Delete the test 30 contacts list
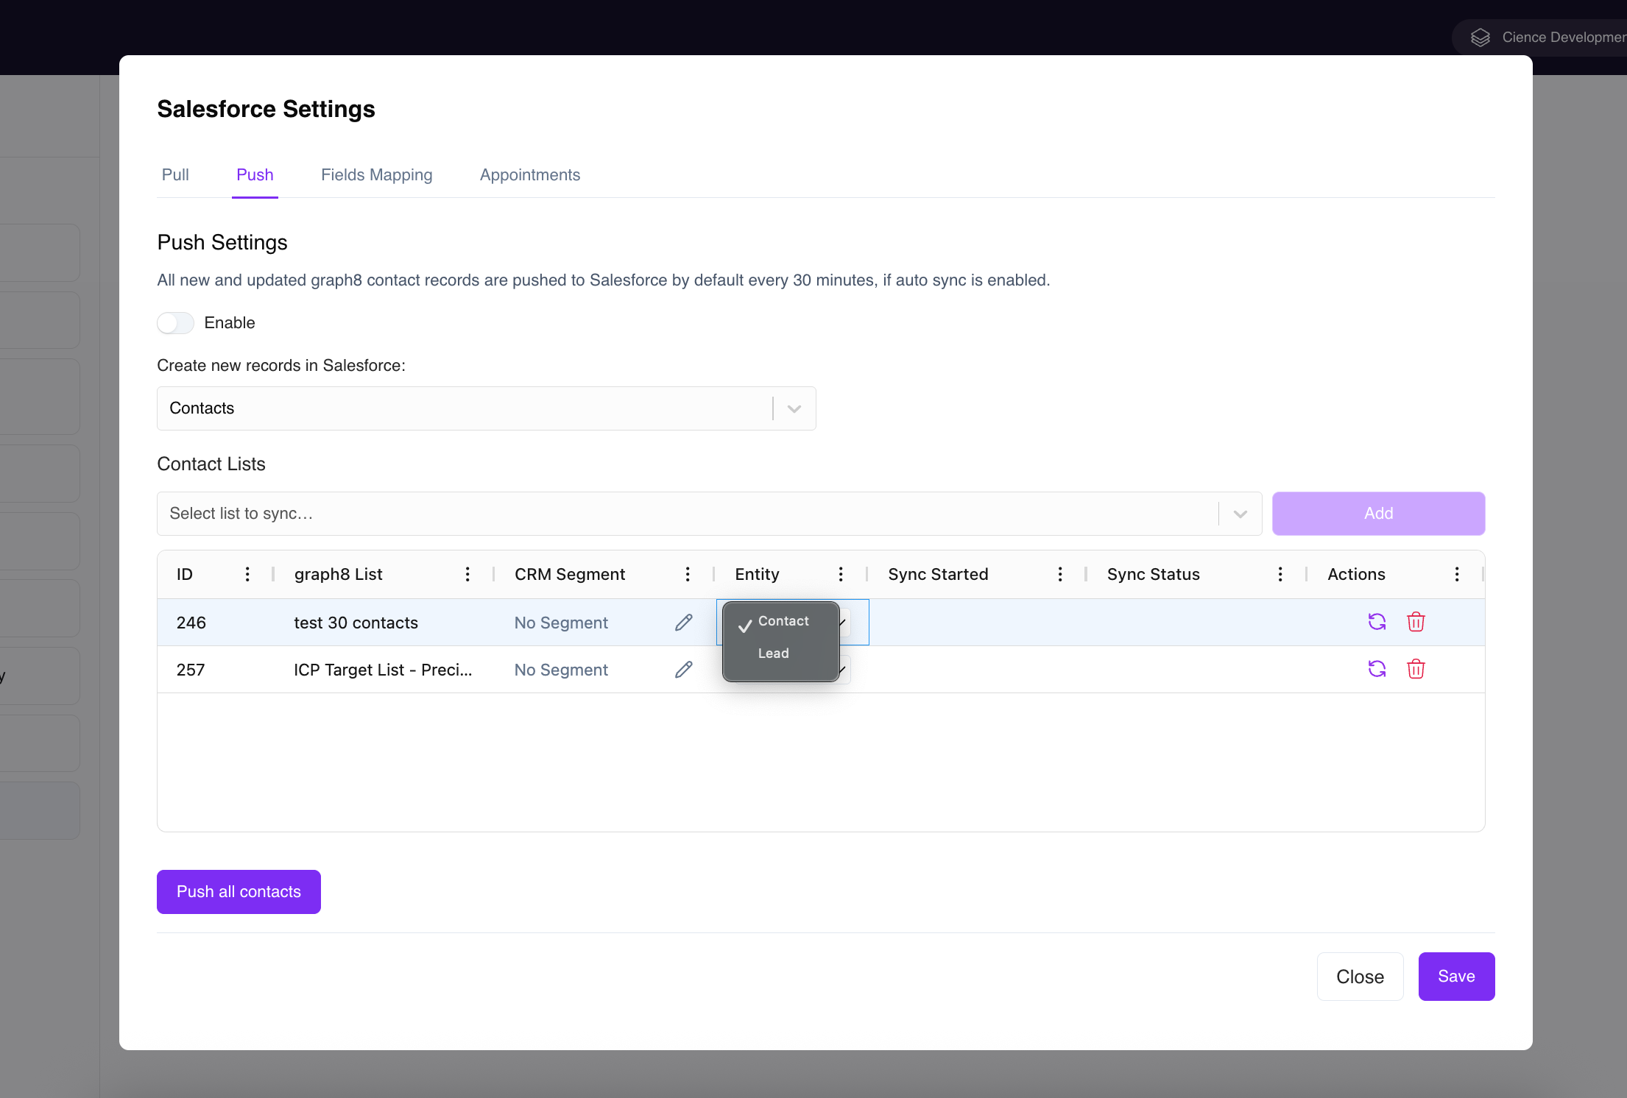Screen dimensions: 1627x1098 [x=1416, y=622]
